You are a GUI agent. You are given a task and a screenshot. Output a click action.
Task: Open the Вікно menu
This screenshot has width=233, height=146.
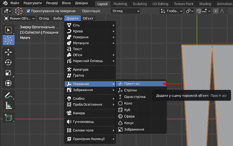pyautogui.click(x=66, y=3)
